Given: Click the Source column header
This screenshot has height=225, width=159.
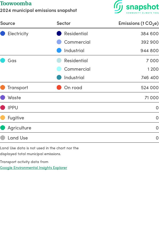Looking at the screenshot, I should [x=8, y=23].
